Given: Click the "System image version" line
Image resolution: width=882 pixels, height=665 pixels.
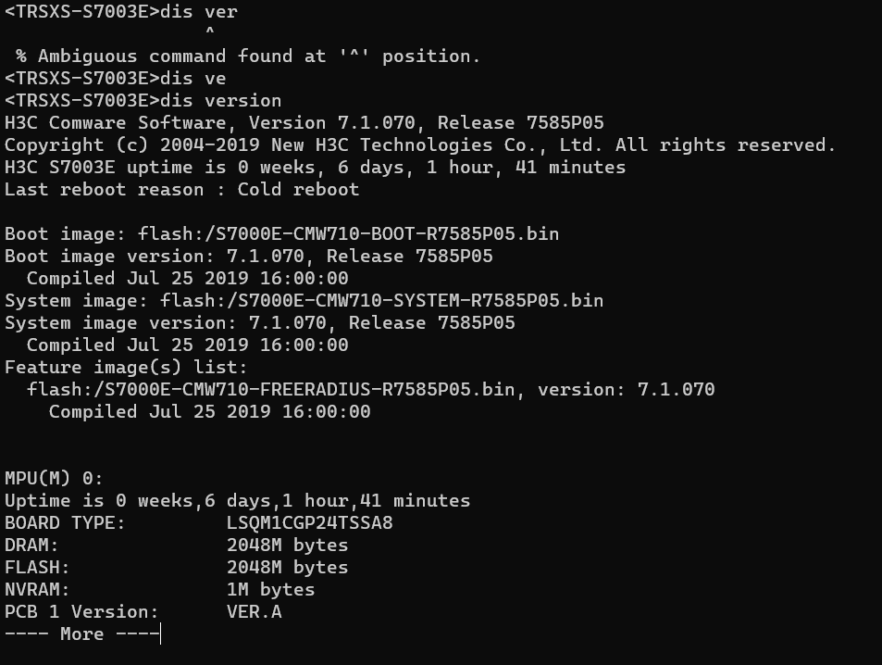Looking at the screenshot, I should click(259, 322).
